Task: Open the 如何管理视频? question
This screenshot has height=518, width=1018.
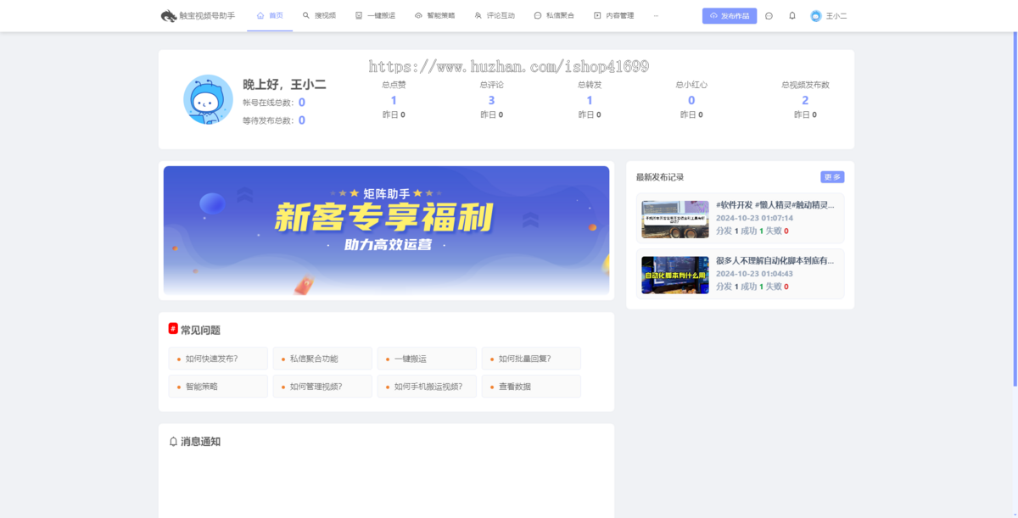Action: pyautogui.click(x=322, y=387)
